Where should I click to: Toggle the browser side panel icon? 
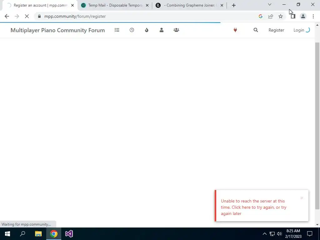pos(293,16)
